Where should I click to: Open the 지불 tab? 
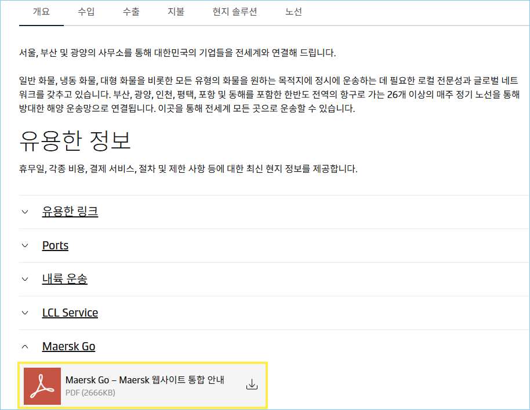(x=176, y=12)
